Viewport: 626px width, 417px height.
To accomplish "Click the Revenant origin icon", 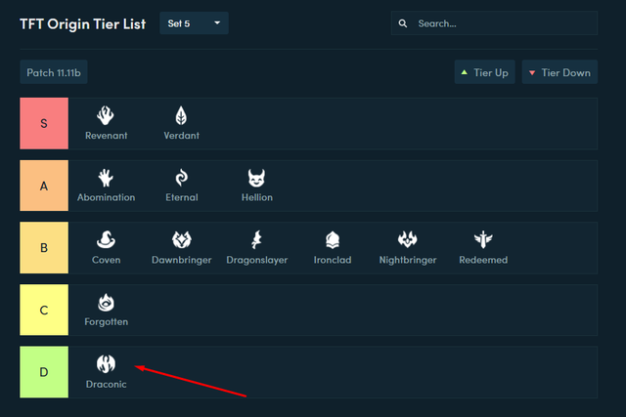I will (106, 115).
